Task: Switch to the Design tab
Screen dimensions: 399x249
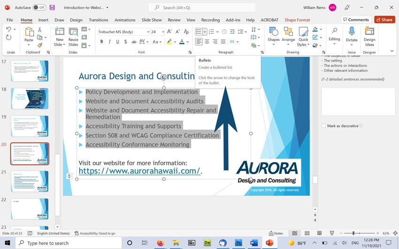Action: [76, 20]
